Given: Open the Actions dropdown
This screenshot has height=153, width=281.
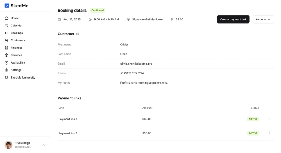Looking at the screenshot, I should (263, 19).
